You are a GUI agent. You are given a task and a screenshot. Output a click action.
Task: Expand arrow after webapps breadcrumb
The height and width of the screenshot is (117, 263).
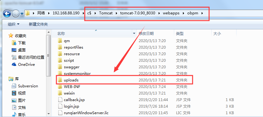183,13
